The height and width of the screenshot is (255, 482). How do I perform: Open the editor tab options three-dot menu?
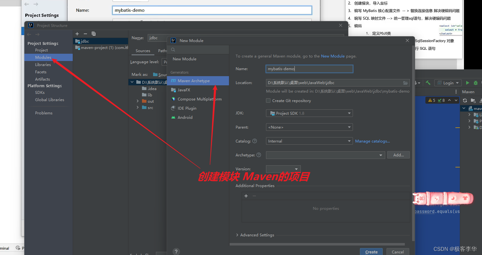coord(456,92)
